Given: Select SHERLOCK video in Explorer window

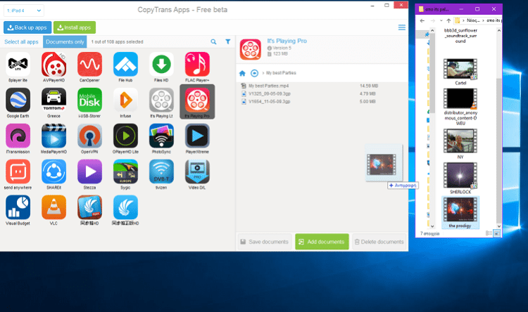Looking at the screenshot, I should pos(460,178).
